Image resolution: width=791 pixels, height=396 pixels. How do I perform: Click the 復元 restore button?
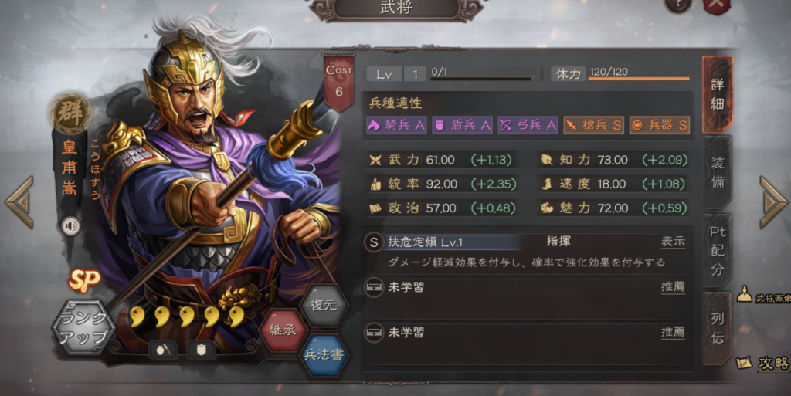324,305
